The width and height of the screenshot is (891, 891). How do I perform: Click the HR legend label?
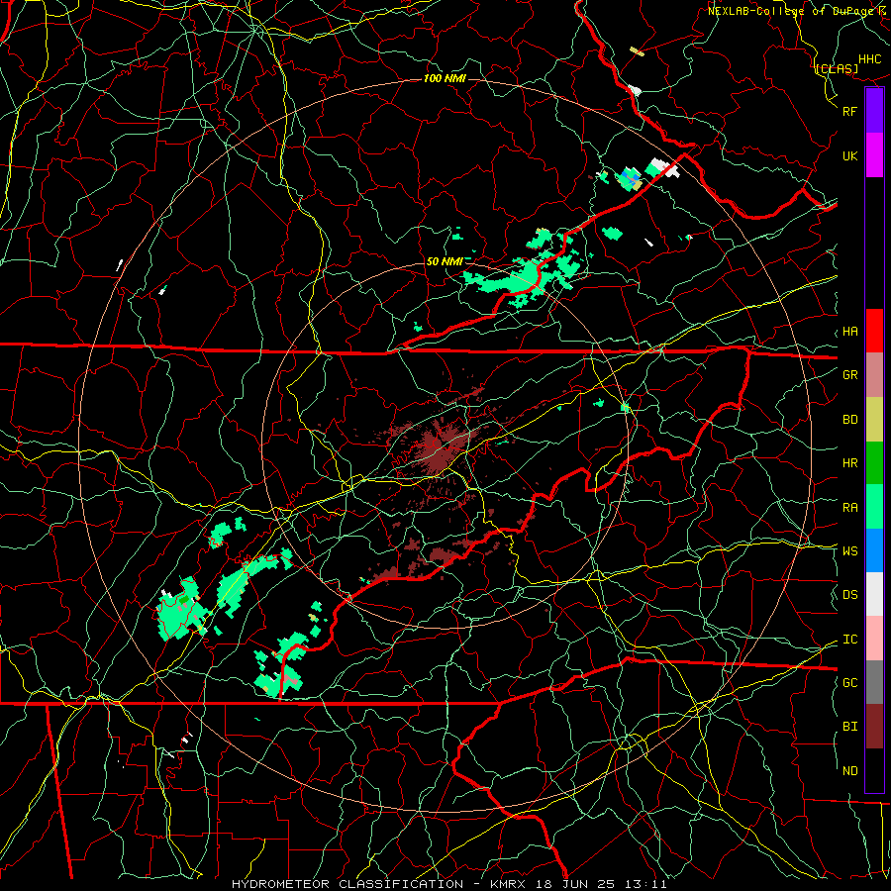click(849, 463)
